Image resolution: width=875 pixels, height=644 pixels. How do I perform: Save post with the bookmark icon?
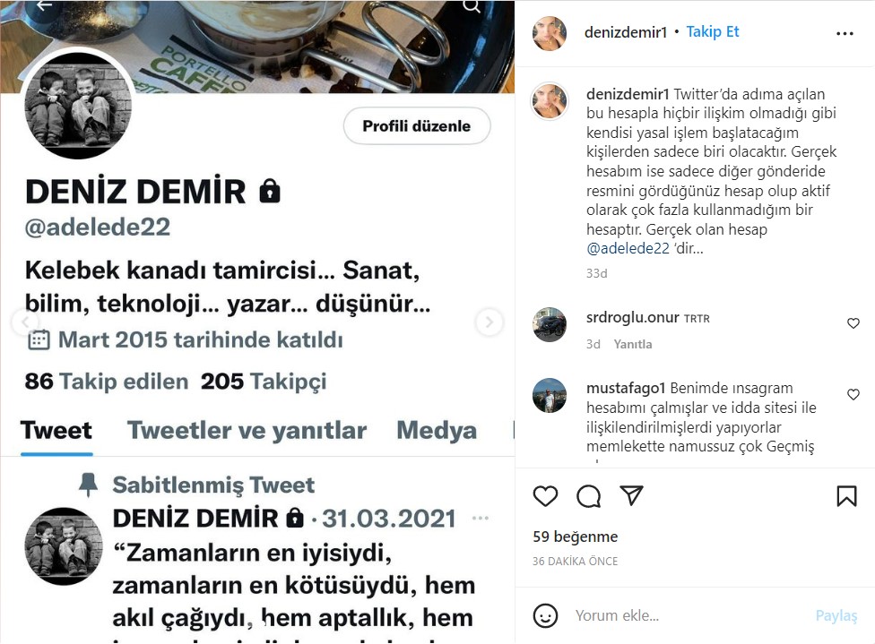(846, 496)
